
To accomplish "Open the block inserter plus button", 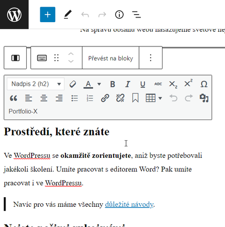I will click(x=48, y=15).
